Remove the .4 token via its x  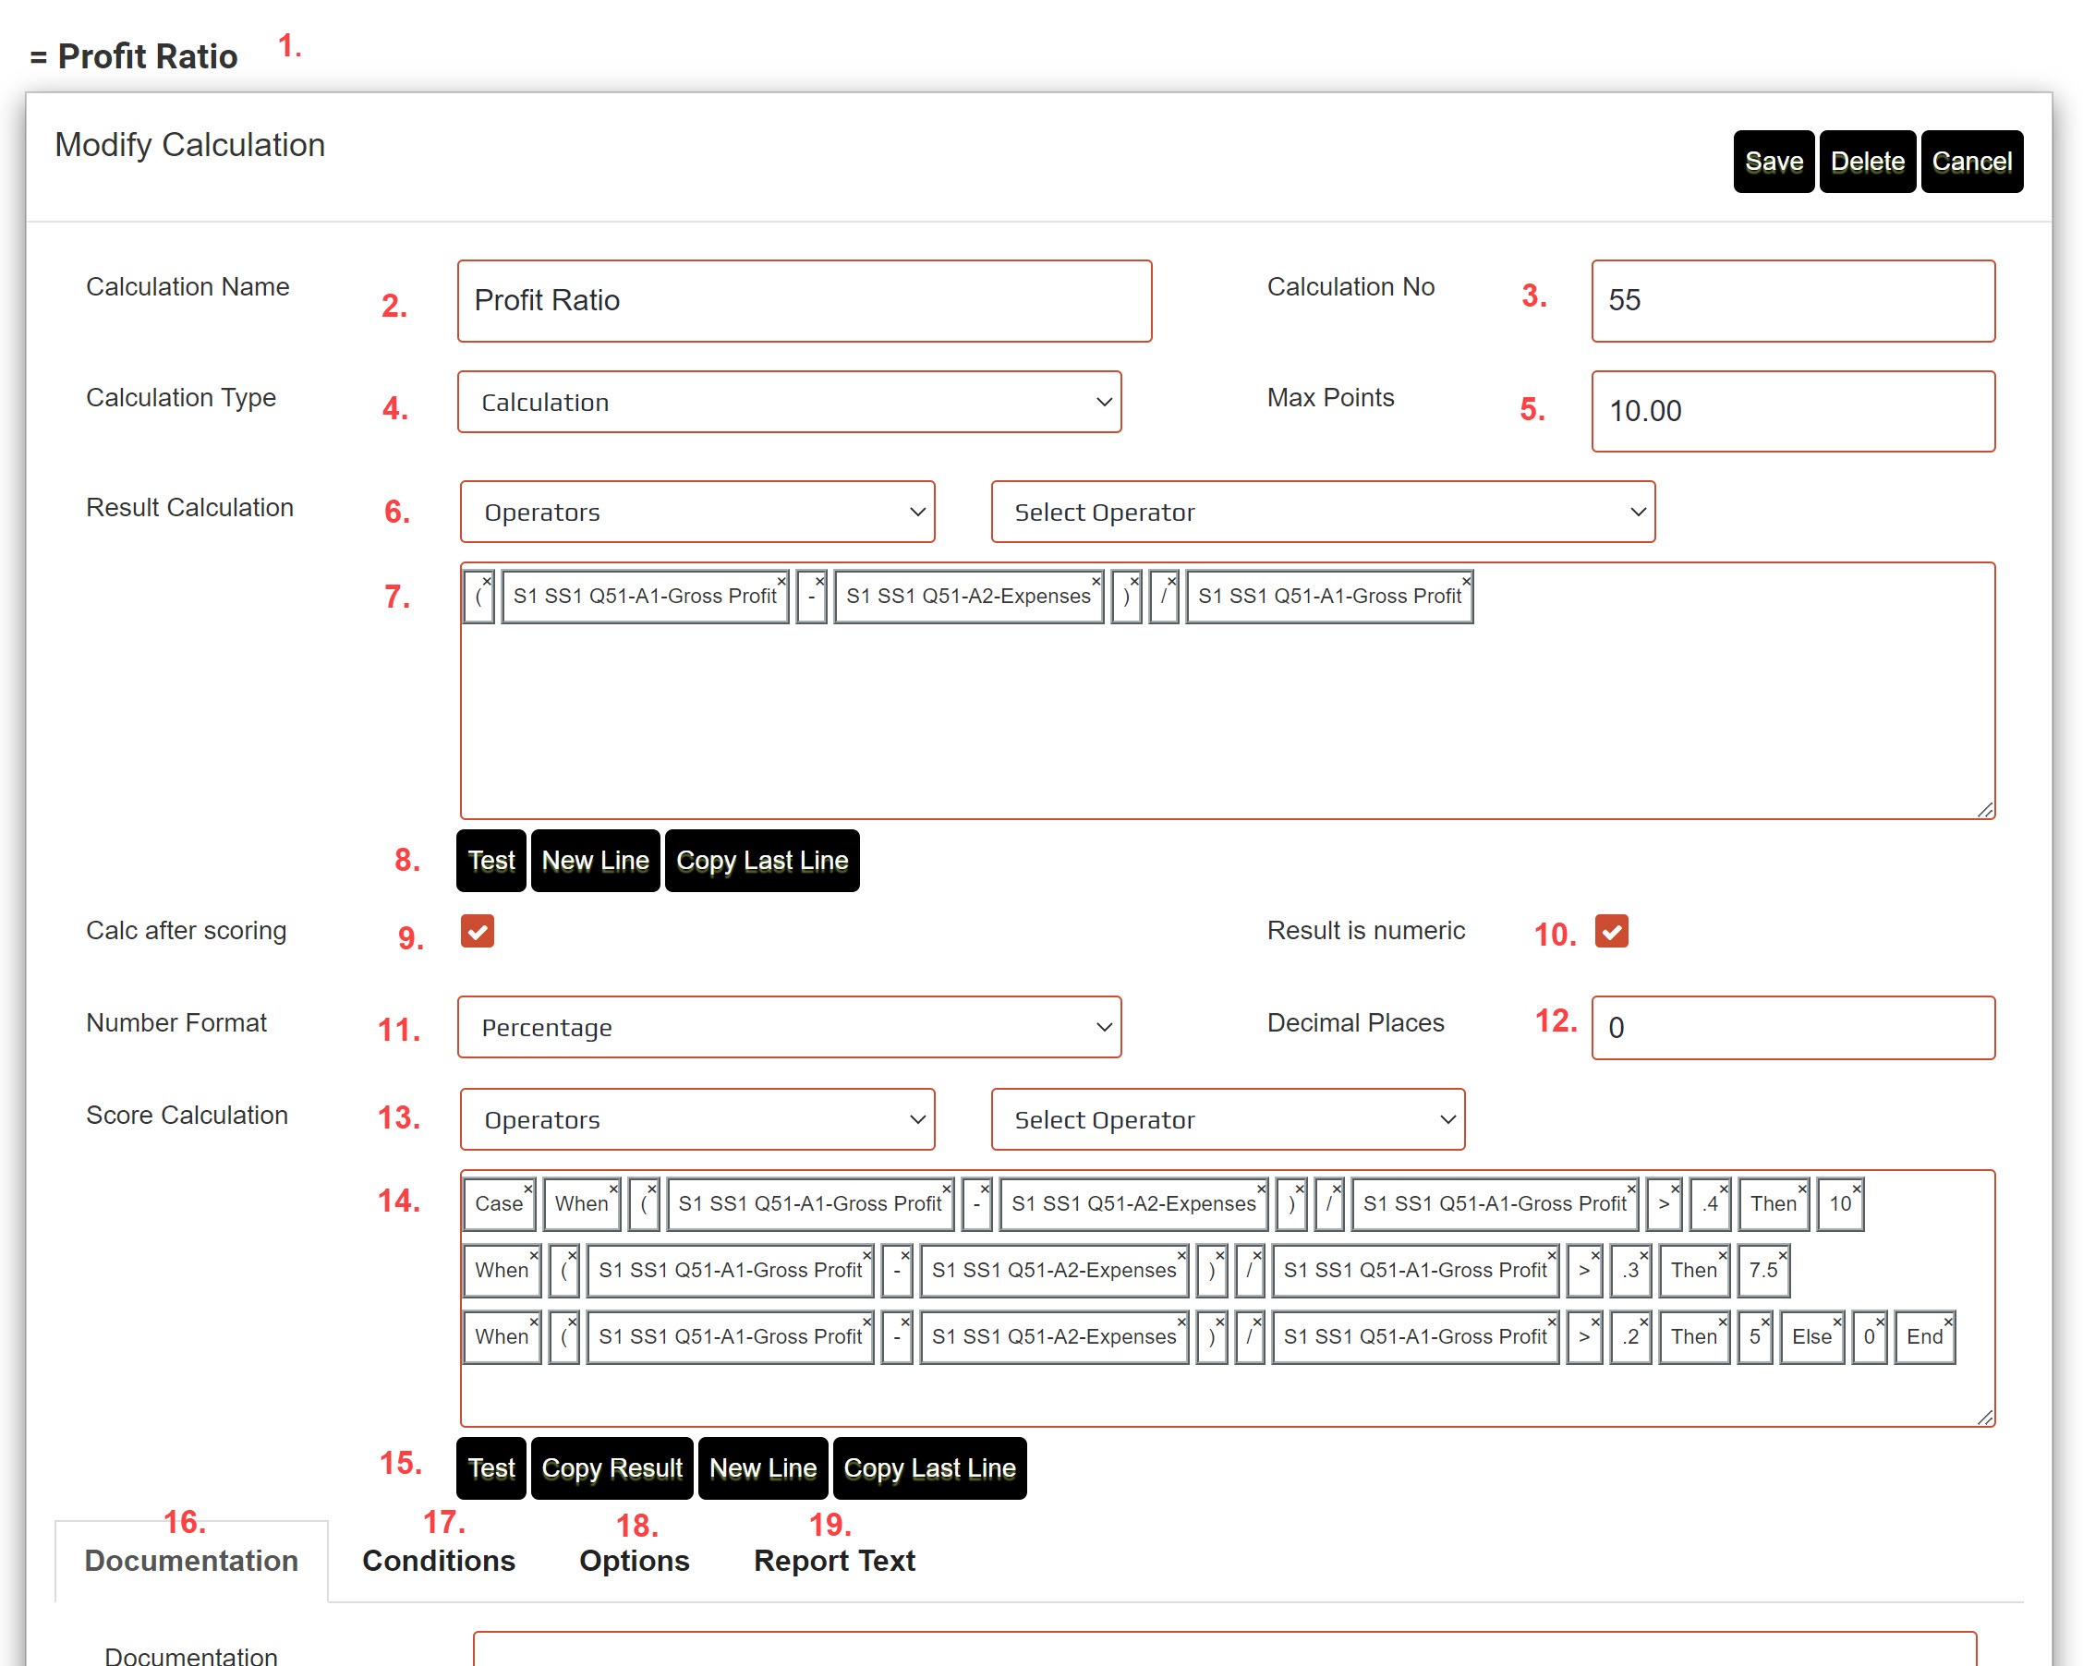click(x=1724, y=1189)
